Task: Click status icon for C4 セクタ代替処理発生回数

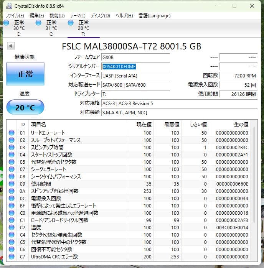Action: pyautogui.click(x=12, y=235)
